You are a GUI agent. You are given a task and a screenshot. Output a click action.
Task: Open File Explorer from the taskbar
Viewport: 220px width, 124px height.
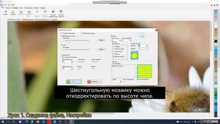(38, 122)
